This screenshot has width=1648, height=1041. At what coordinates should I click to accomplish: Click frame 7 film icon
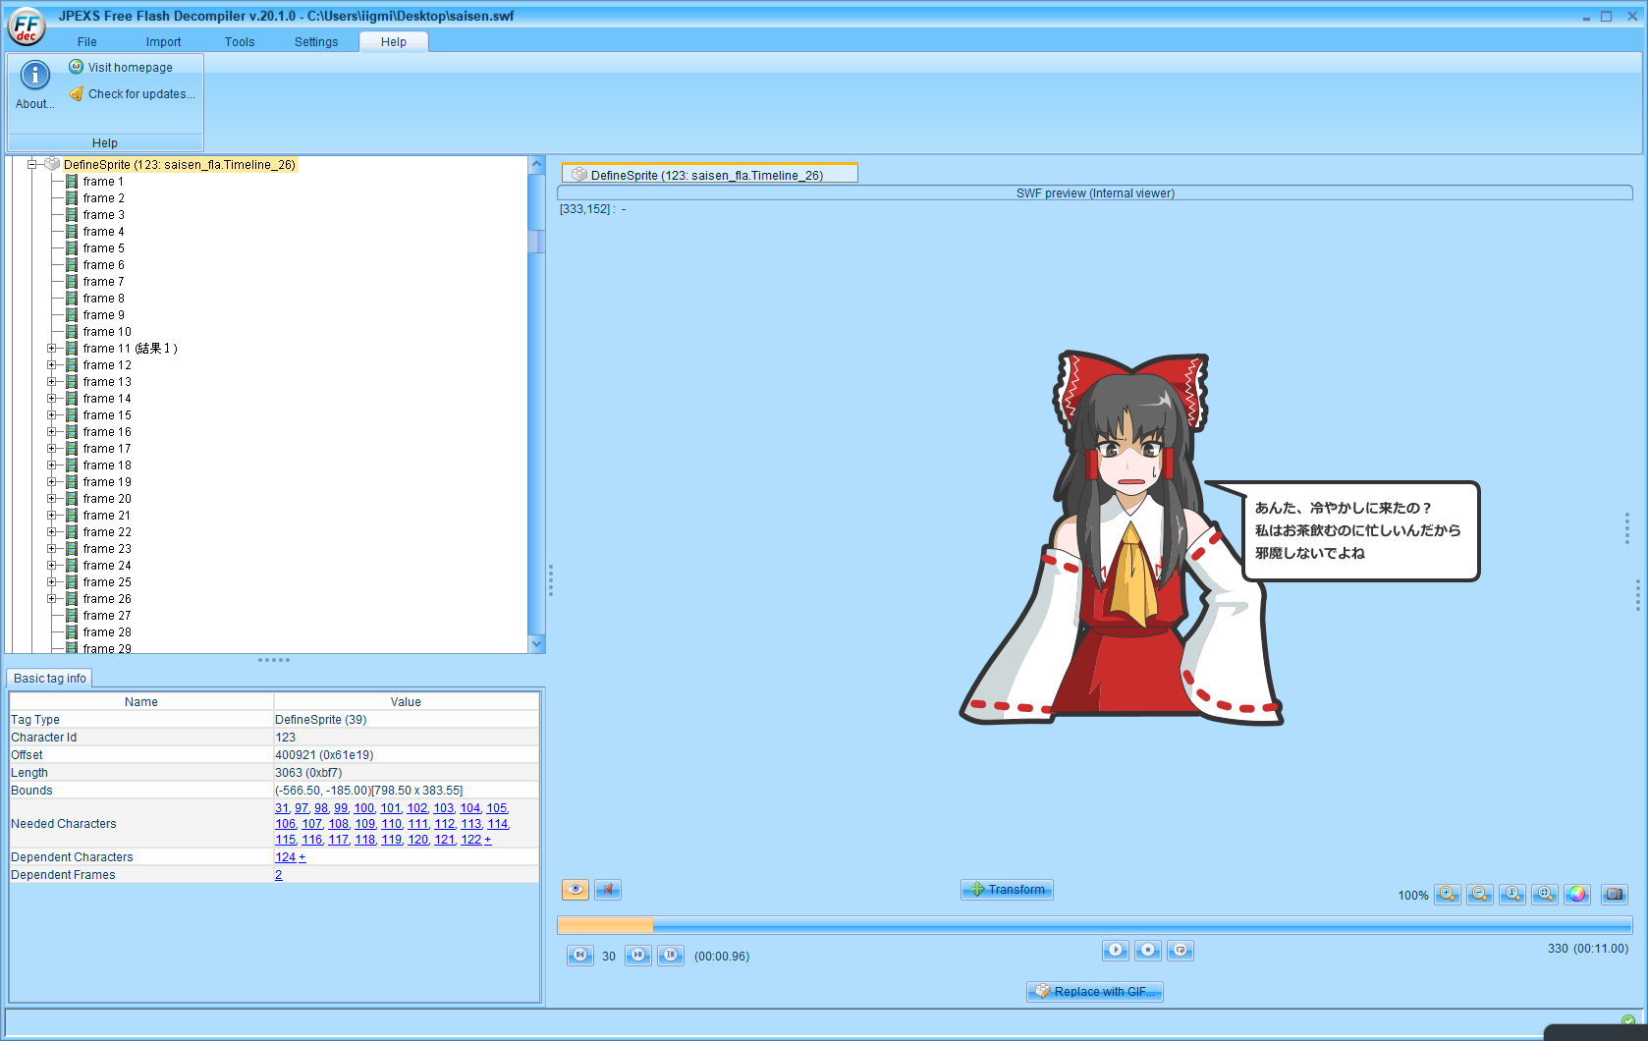pyautogui.click(x=72, y=282)
